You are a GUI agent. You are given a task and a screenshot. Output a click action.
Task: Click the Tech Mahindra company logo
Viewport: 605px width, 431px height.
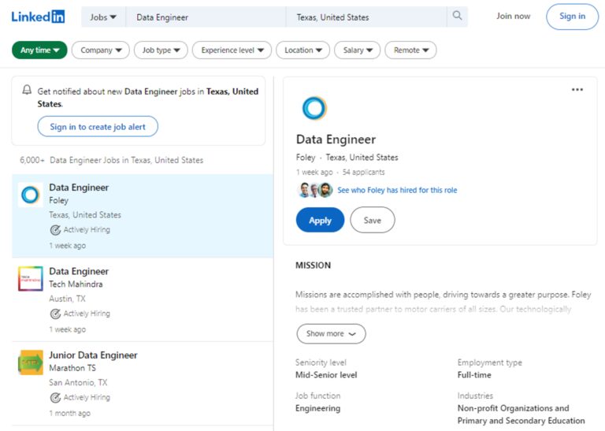point(31,279)
